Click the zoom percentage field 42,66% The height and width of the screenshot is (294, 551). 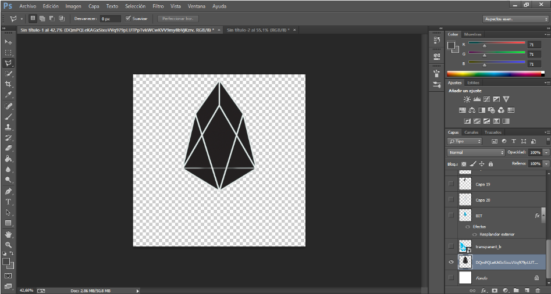26,291
